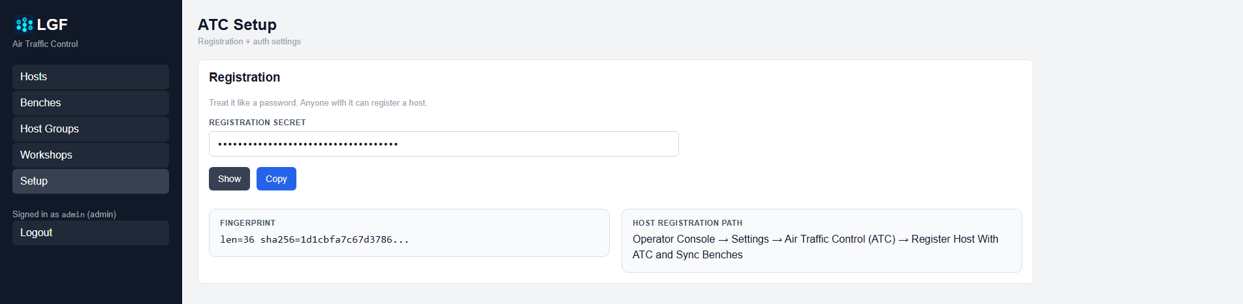Go to Benches in sidebar
The image size is (1243, 304).
pyautogui.click(x=91, y=103)
